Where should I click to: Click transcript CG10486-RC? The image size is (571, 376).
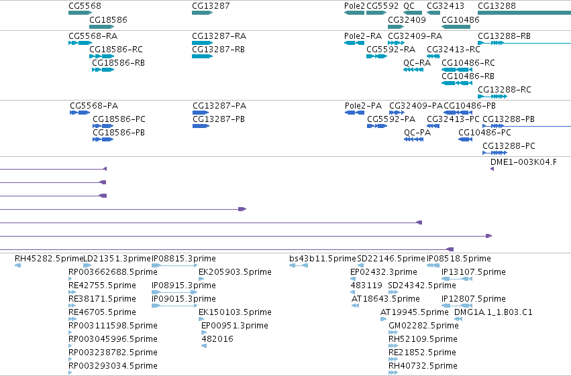tap(468, 63)
